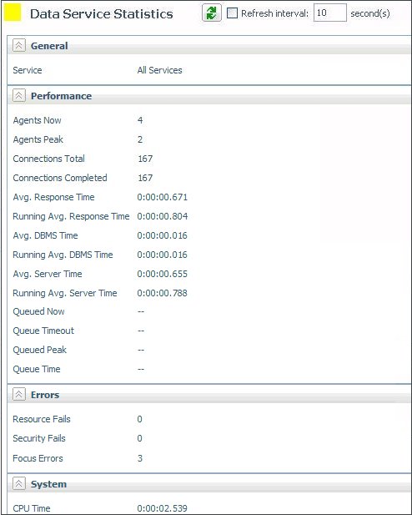Collapse the Performance section

[18, 96]
